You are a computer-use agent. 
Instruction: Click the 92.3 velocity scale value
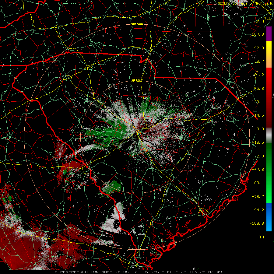[x=259, y=48]
